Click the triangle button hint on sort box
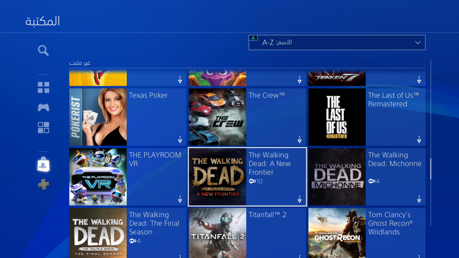This screenshot has width=459, height=258. tap(253, 38)
